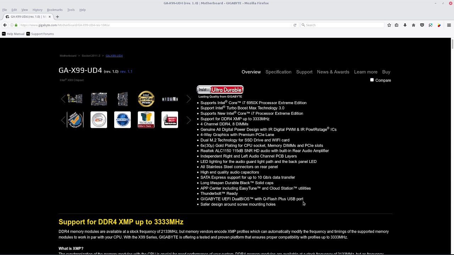Show previous product photos with left chevron
The width and height of the screenshot is (454, 255).
pos(63,99)
